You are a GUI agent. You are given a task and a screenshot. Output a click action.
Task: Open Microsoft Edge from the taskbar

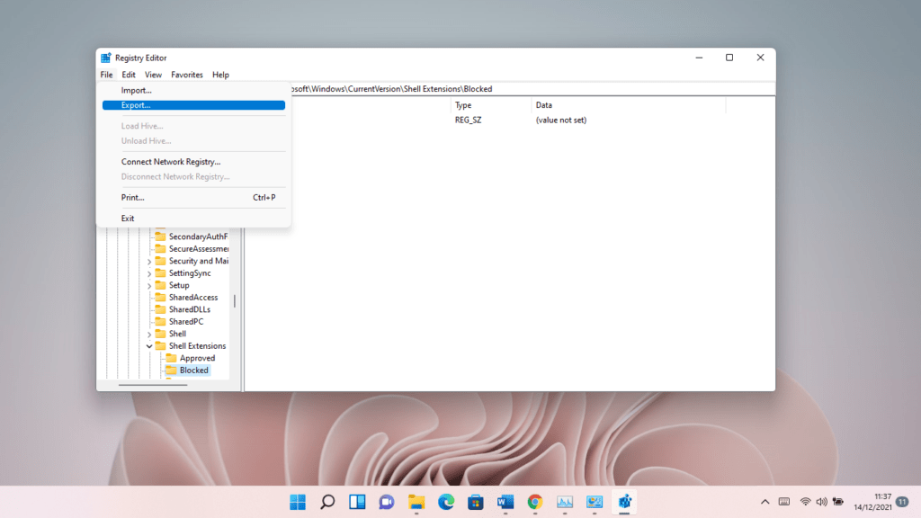point(446,502)
